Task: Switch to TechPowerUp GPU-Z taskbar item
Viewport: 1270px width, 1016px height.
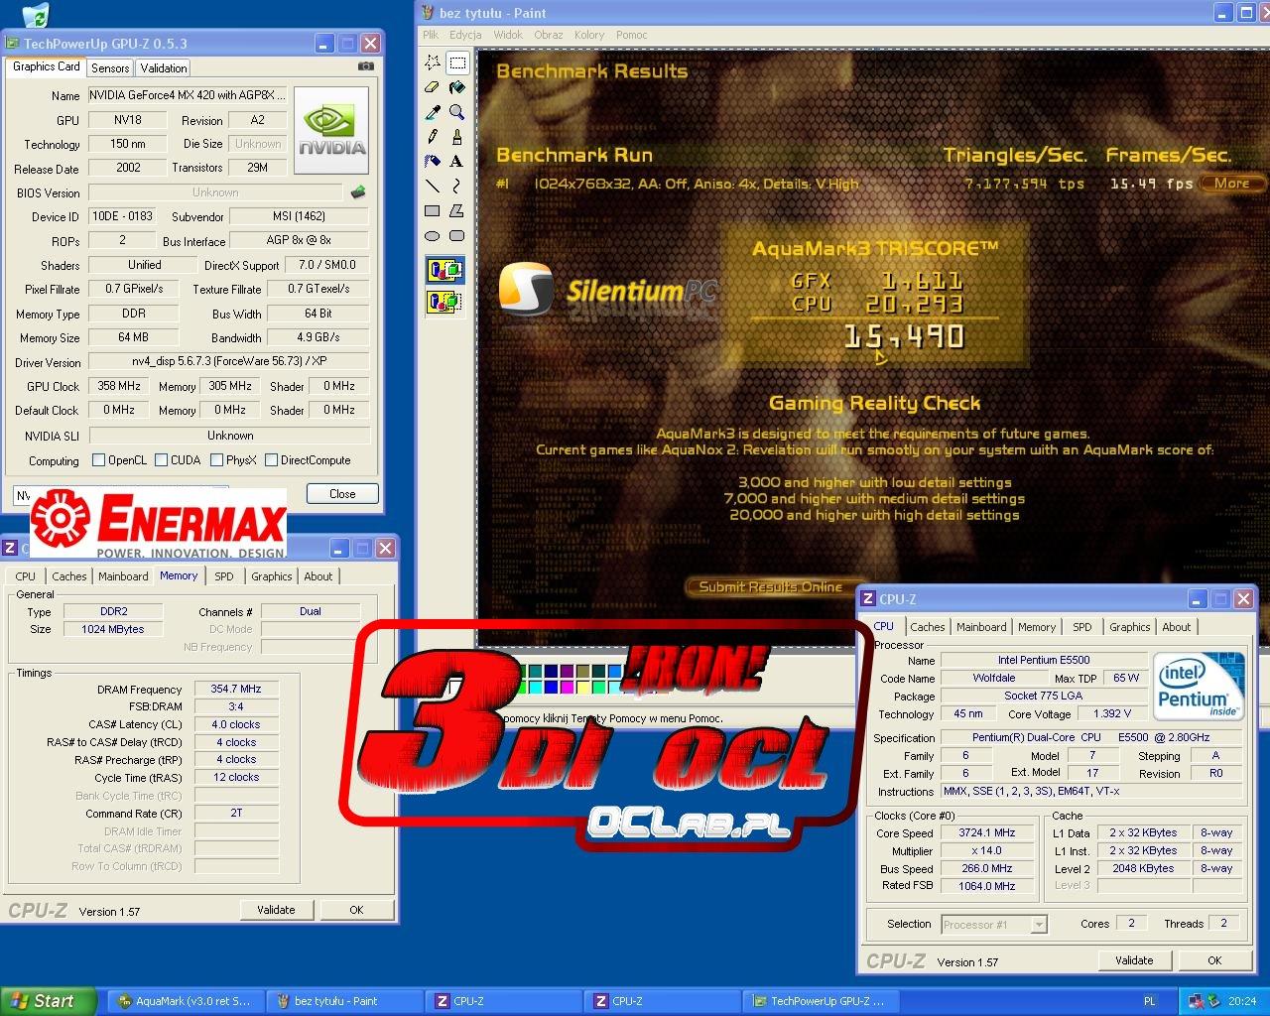Action: click(x=820, y=1001)
